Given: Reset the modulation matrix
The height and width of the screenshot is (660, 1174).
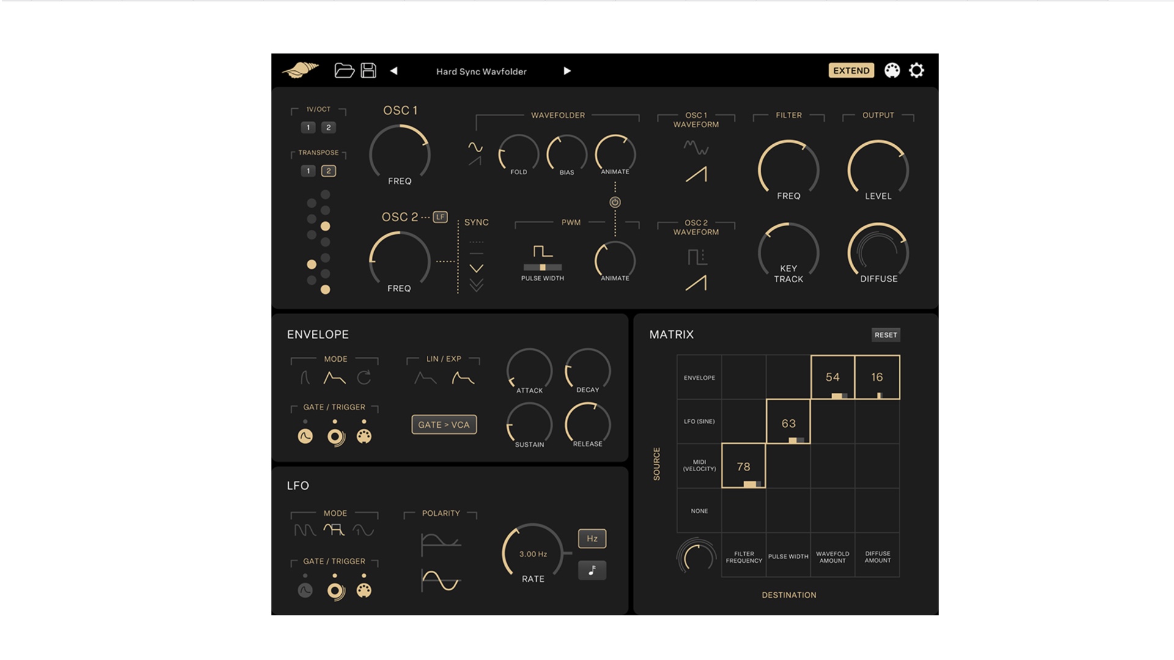Looking at the screenshot, I should (x=885, y=335).
